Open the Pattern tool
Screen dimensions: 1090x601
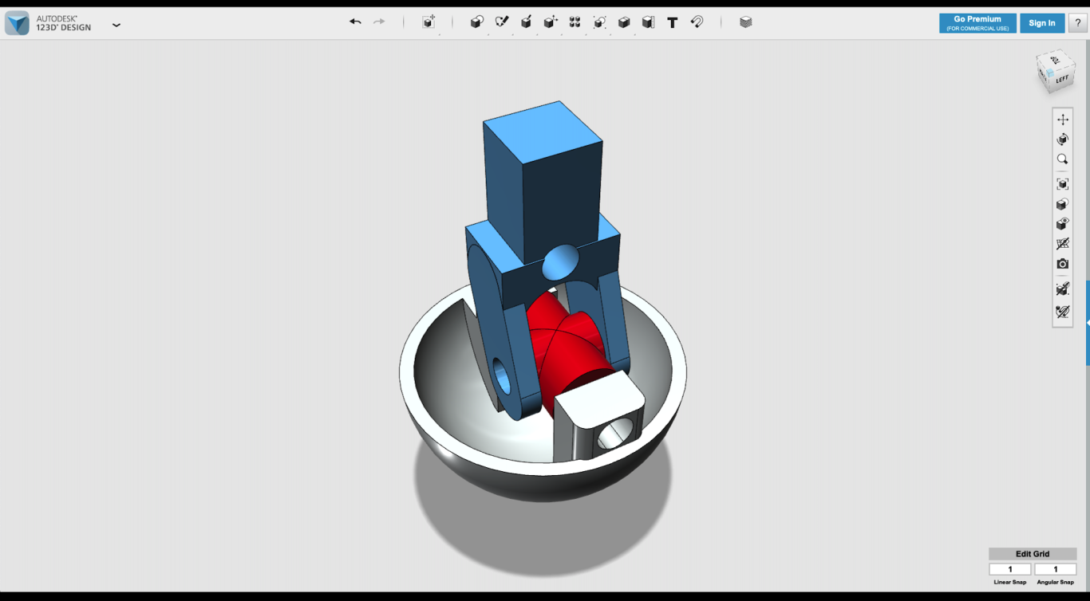pyautogui.click(x=575, y=22)
